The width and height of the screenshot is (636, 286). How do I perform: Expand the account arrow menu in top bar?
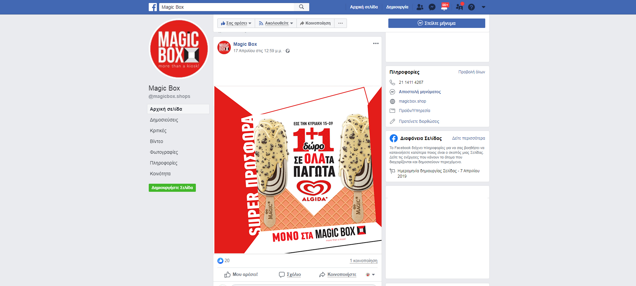pyautogui.click(x=484, y=7)
